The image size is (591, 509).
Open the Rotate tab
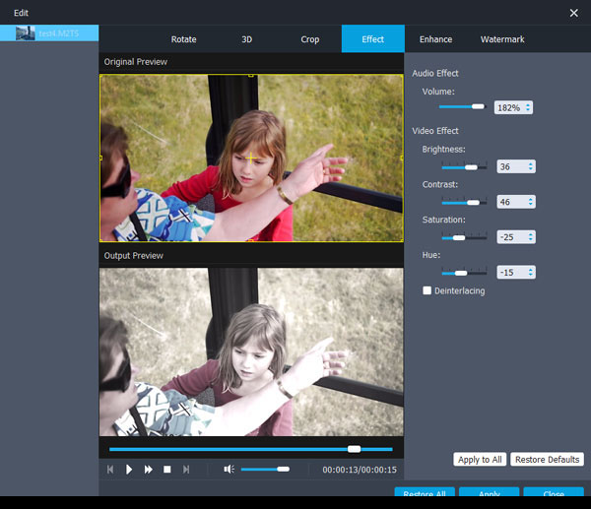click(183, 39)
